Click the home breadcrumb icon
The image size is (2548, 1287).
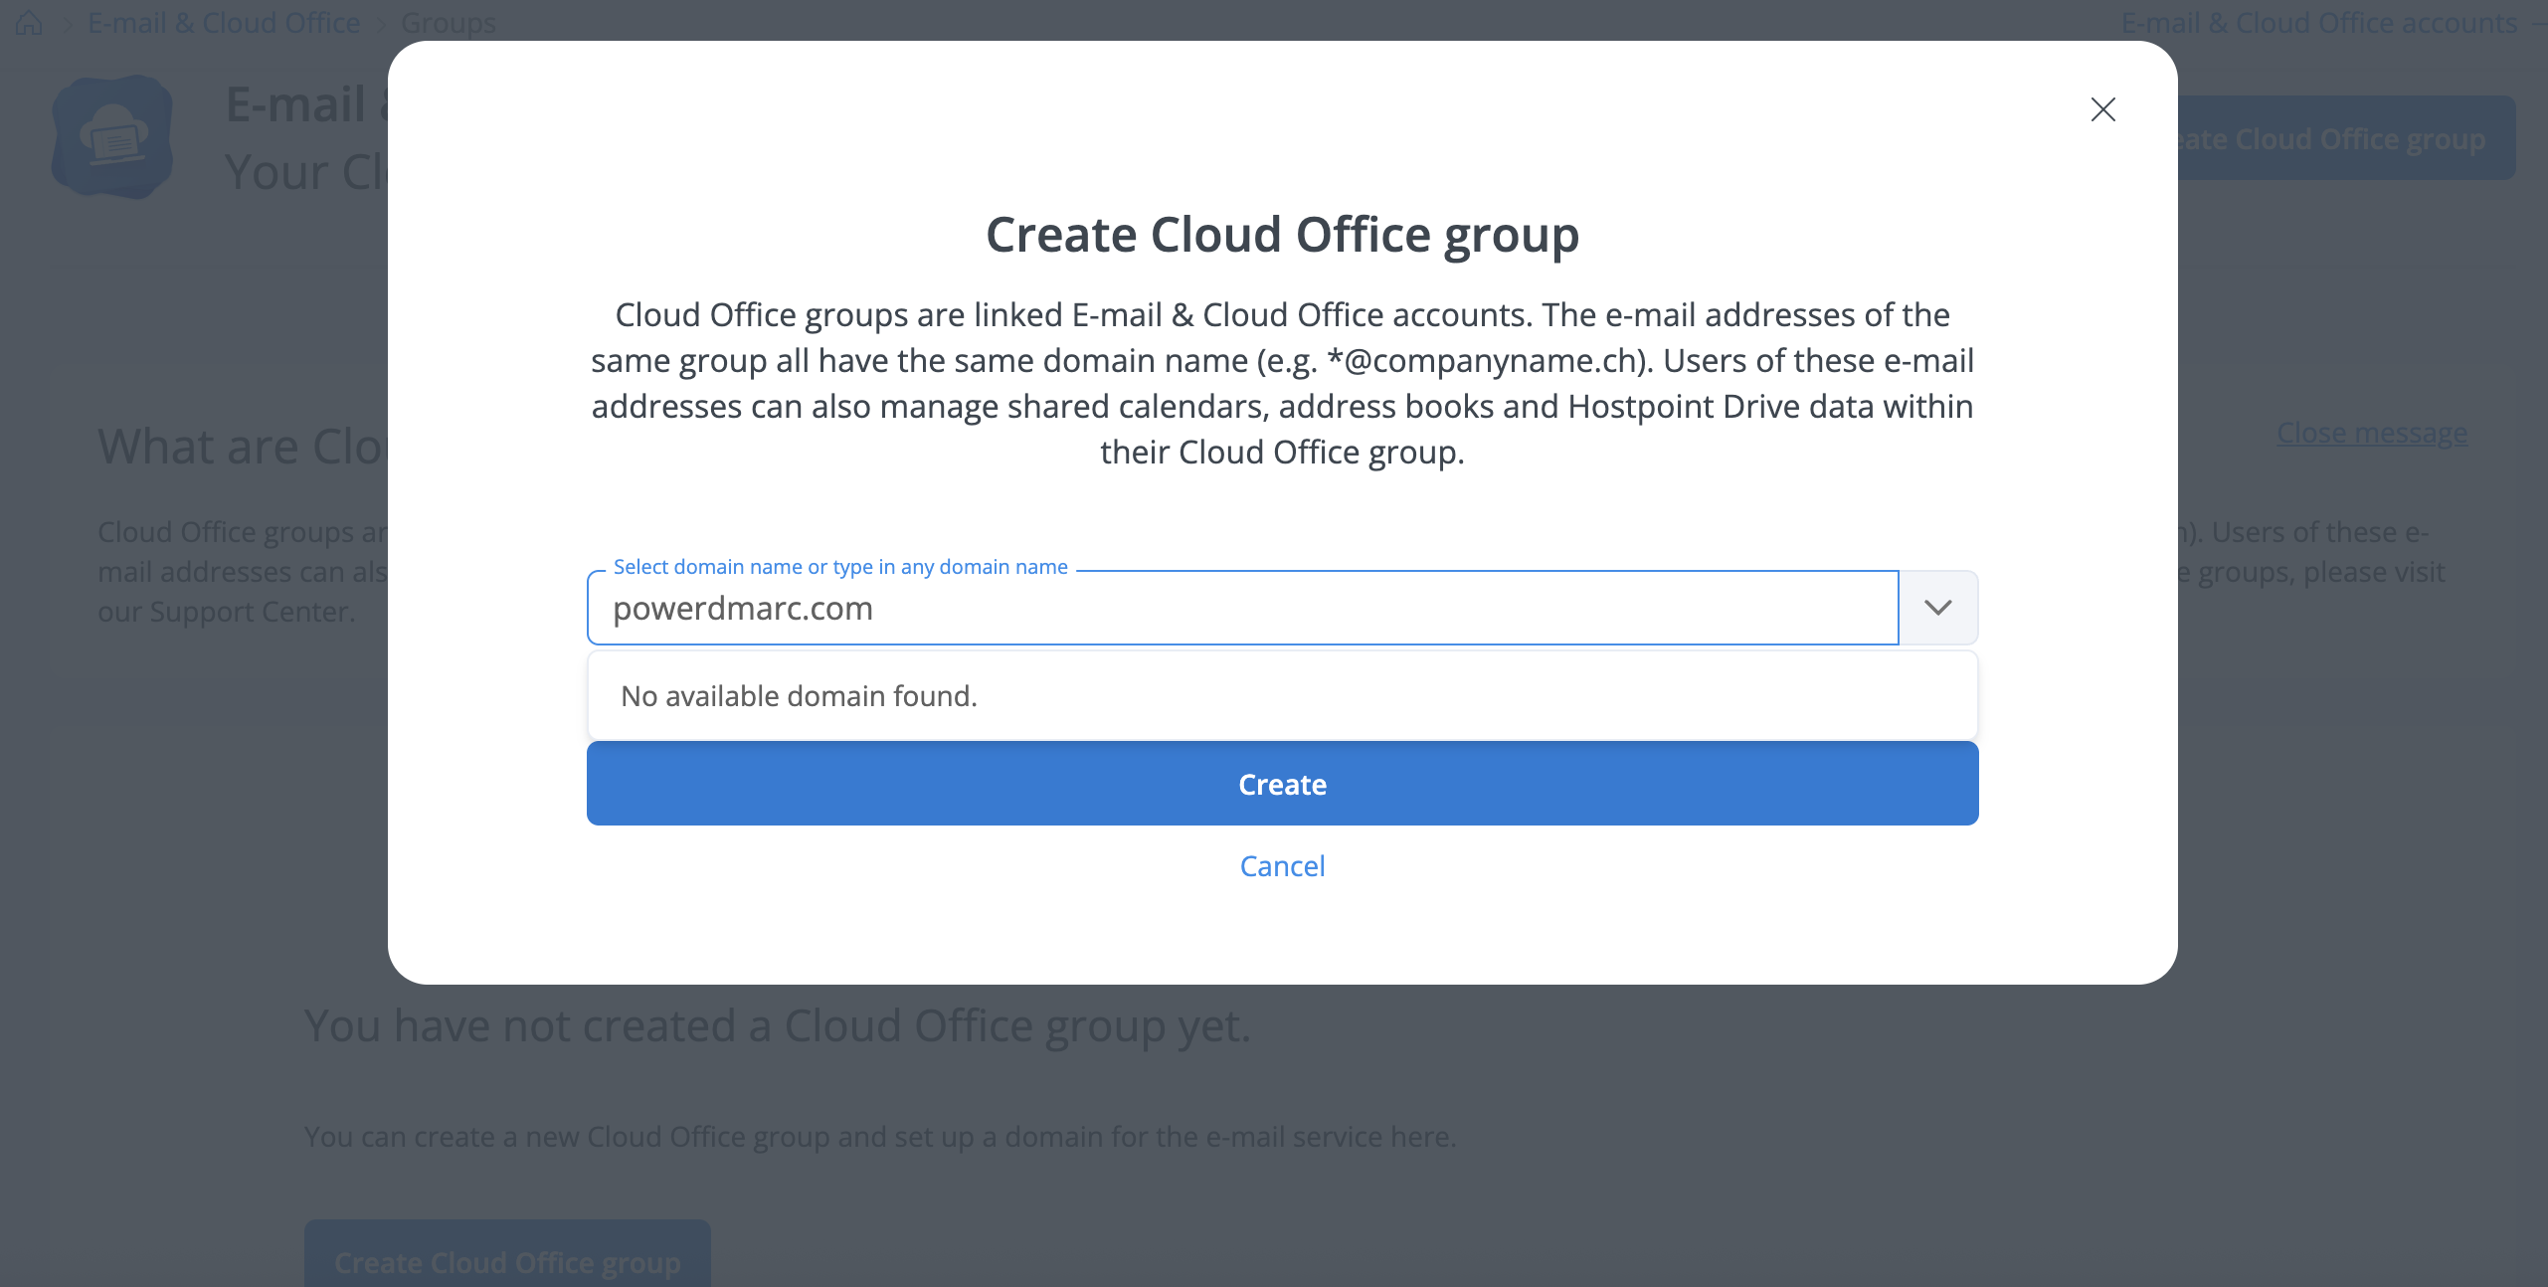click(x=29, y=22)
